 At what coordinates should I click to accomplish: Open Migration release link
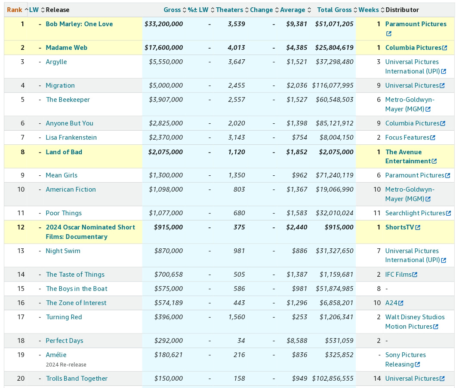(x=60, y=86)
